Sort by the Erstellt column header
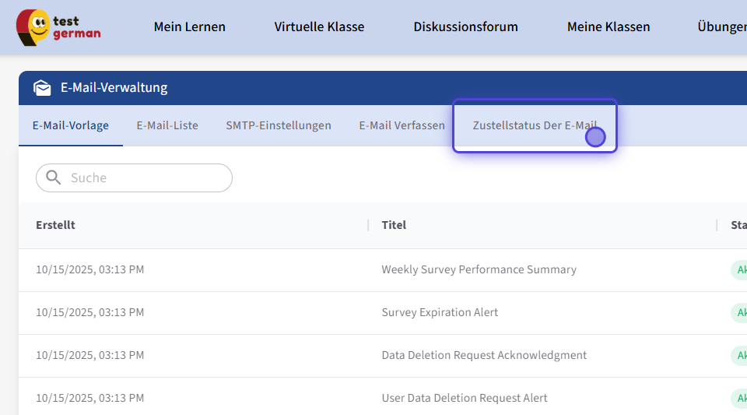Viewport: 747px width, 415px height. 55,225
